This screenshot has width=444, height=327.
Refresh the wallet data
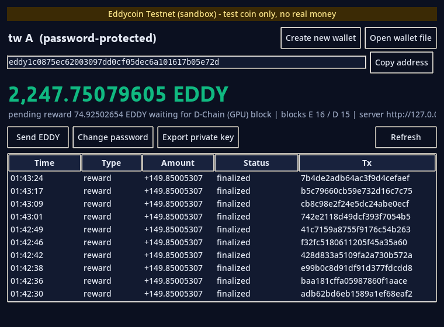(x=406, y=137)
